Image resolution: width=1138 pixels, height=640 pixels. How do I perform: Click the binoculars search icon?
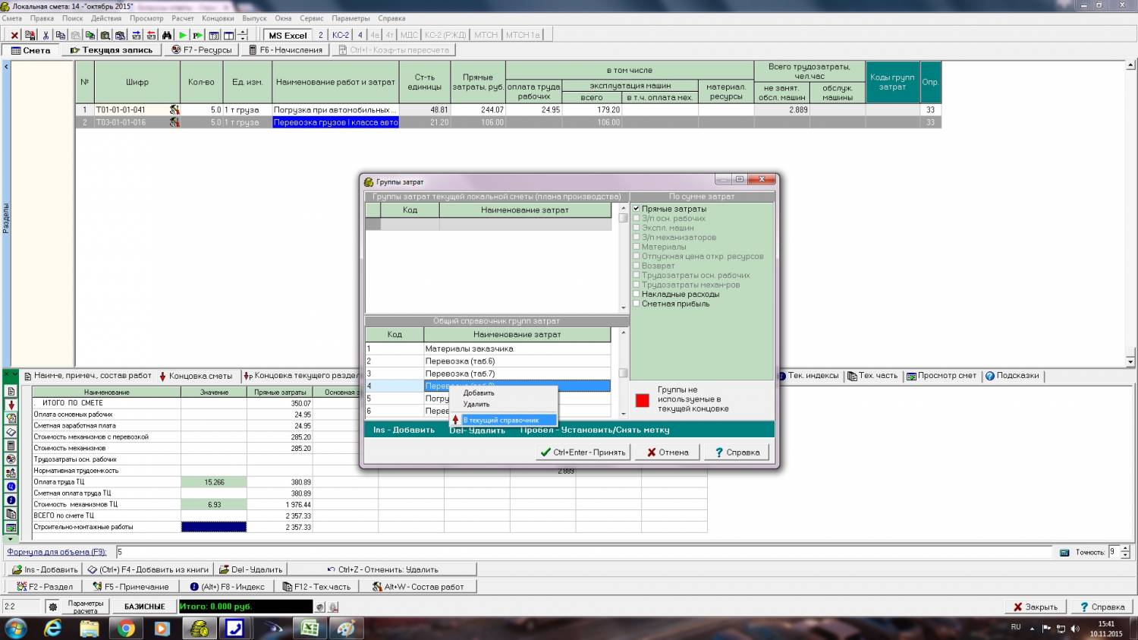(x=167, y=35)
